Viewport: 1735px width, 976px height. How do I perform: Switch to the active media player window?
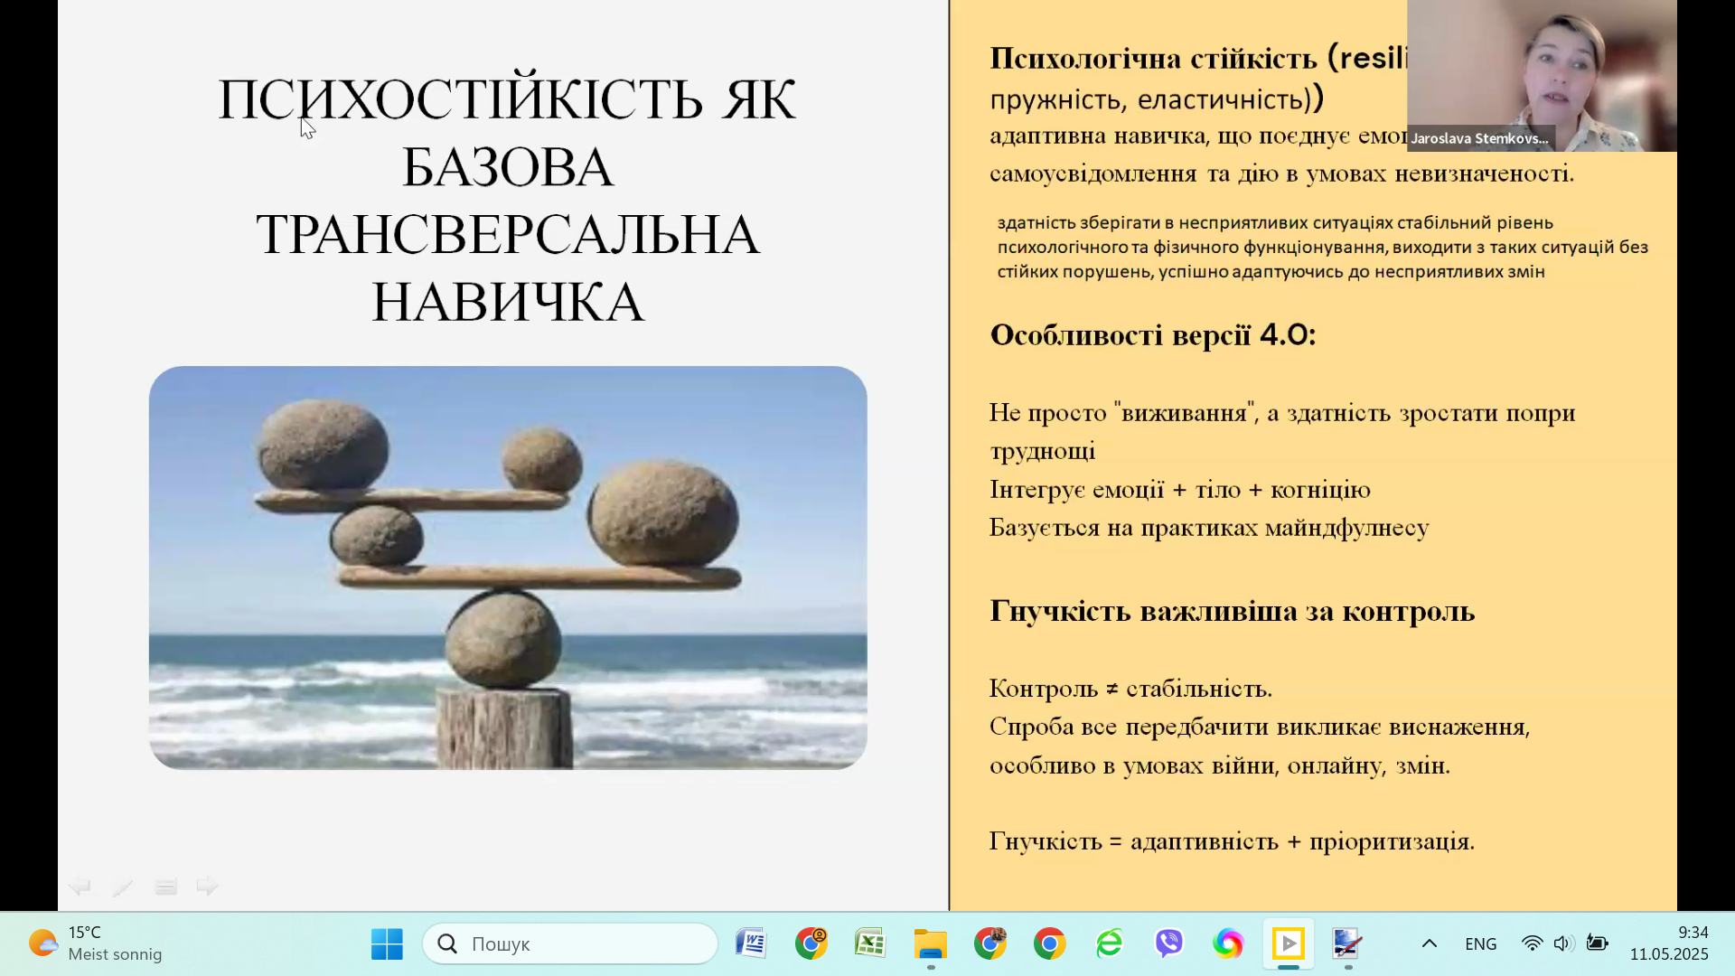click(x=1288, y=943)
